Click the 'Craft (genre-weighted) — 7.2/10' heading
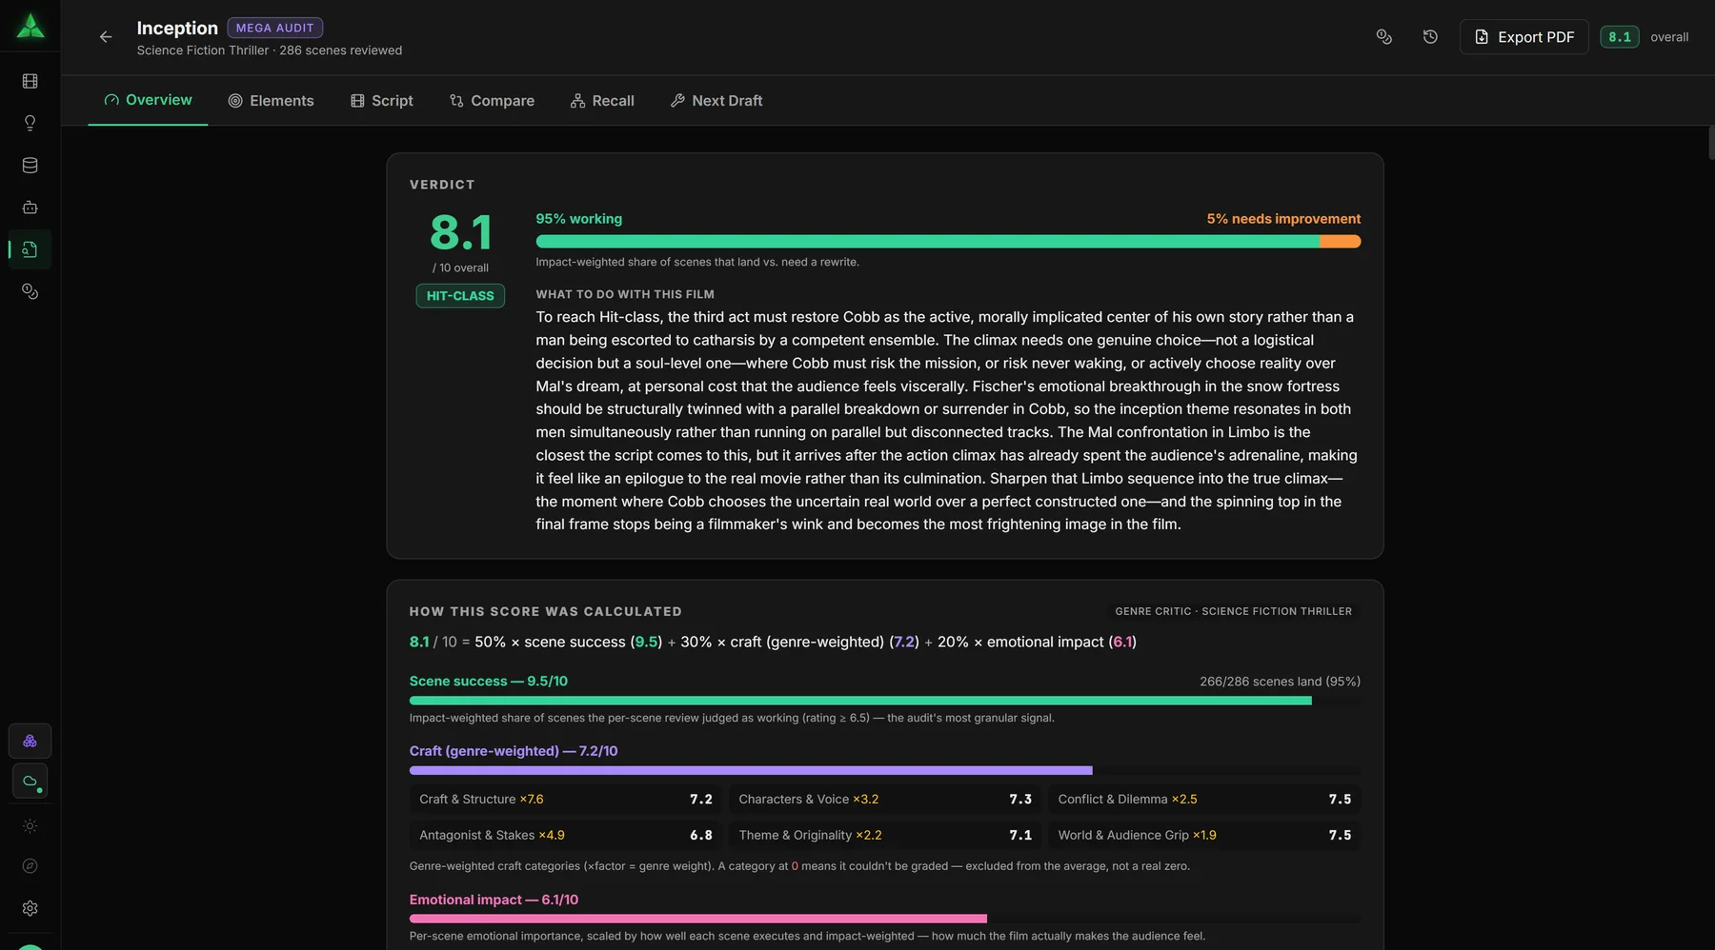Image resolution: width=1715 pixels, height=950 pixels. pyautogui.click(x=514, y=751)
